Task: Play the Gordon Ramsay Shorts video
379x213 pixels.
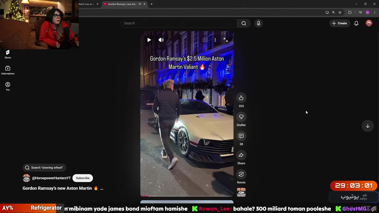Action: point(149,40)
